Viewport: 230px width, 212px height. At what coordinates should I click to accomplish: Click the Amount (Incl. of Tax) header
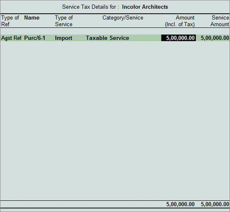click(x=180, y=21)
